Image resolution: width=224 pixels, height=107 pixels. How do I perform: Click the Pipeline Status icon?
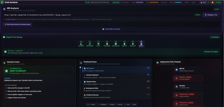click(85, 82)
